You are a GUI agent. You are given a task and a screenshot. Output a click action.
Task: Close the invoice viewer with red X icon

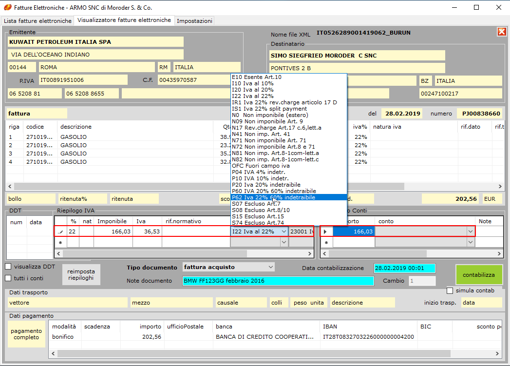(x=501, y=32)
